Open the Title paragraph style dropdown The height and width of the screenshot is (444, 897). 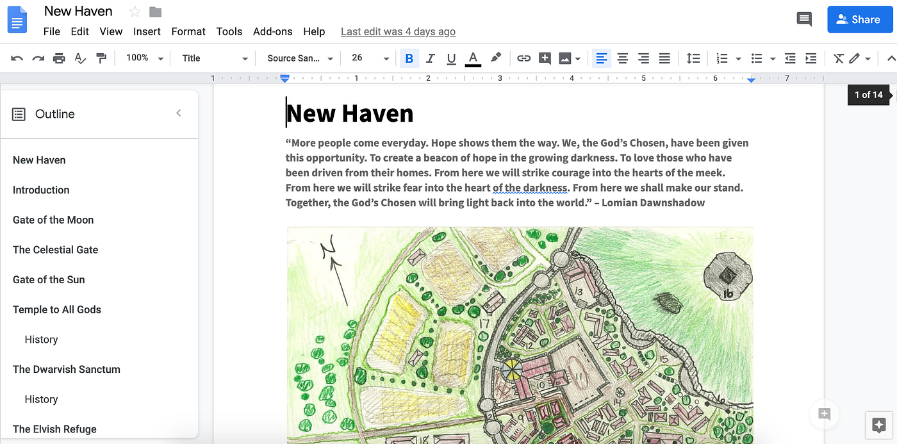pyautogui.click(x=214, y=58)
